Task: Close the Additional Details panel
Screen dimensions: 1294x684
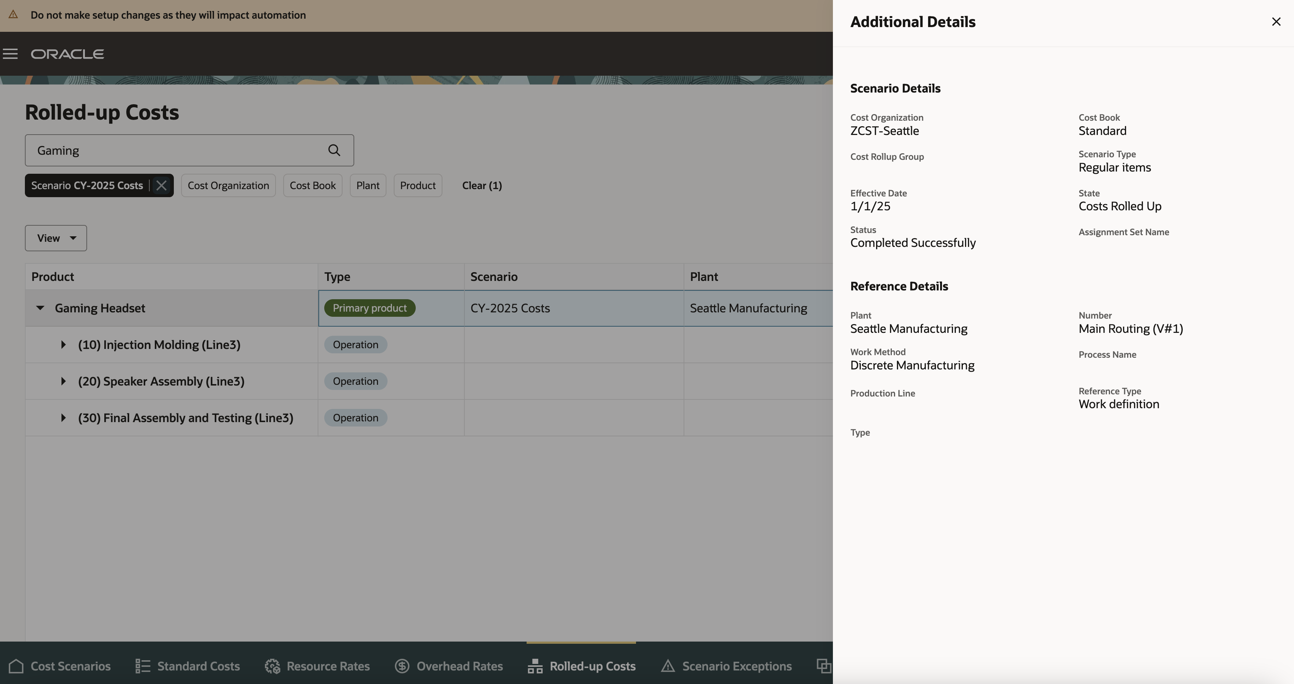Action: 1276,22
